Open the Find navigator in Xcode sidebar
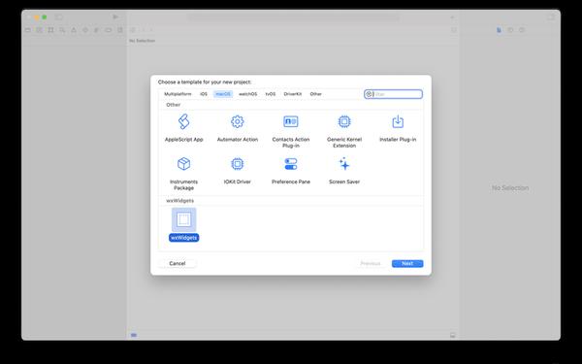The image size is (582, 364). 62,30
